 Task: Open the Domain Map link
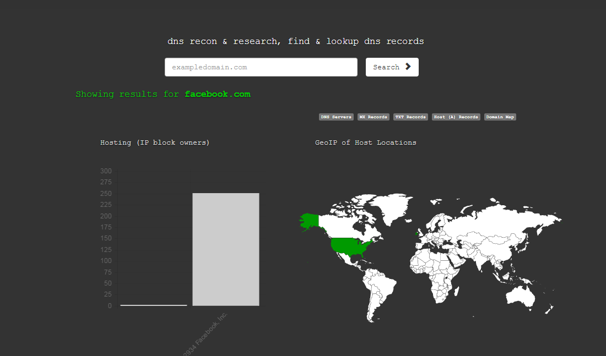click(500, 117)
